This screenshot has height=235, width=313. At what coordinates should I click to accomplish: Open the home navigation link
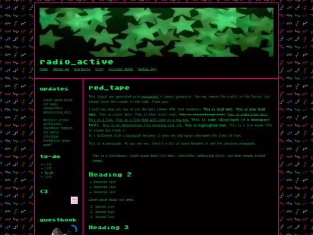(43, 69)
